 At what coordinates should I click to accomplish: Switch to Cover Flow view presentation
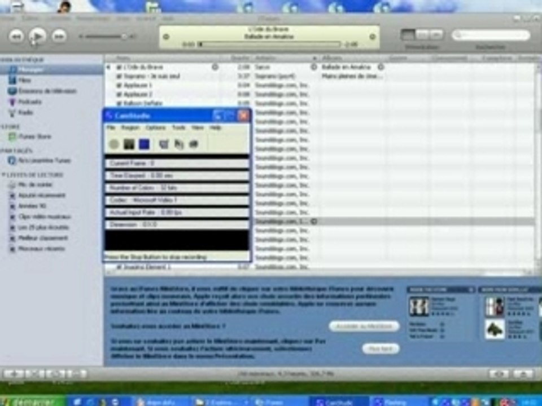[x=436, y=34]
